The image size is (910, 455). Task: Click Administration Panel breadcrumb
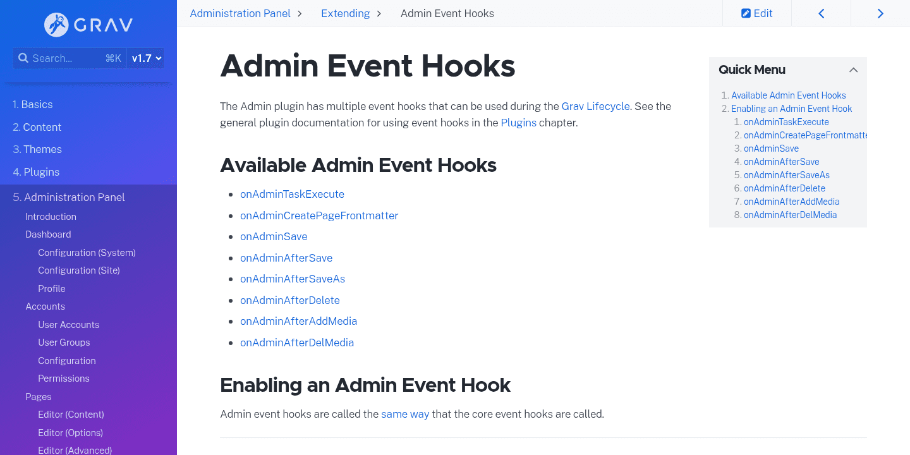pyautogui.click(x=240, y=13)
